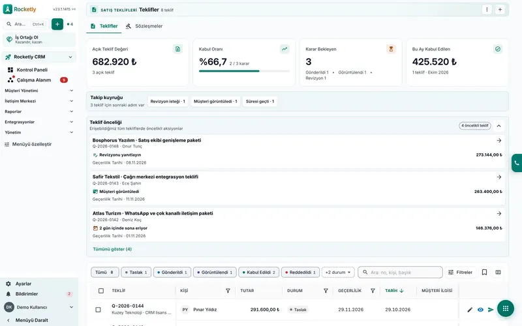Click the Müşteri görüntüledi - 1 chip

pyautogui.click(x=215, y=102)
